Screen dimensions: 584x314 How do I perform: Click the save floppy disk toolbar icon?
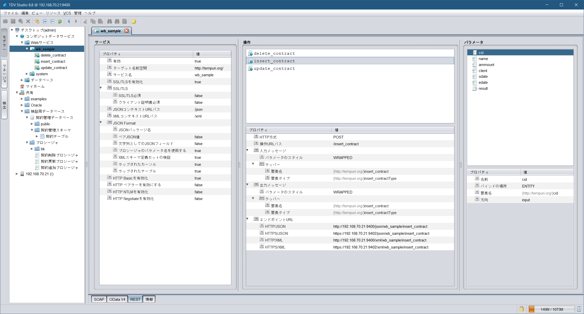[x=13, y=21]
